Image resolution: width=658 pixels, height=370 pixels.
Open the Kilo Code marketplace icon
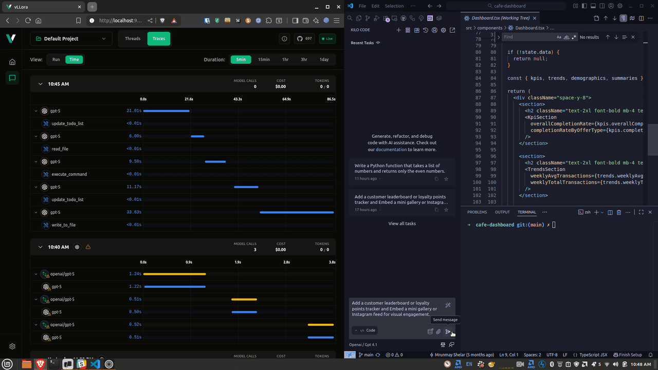pyautogui.click(x=417, y=30)
